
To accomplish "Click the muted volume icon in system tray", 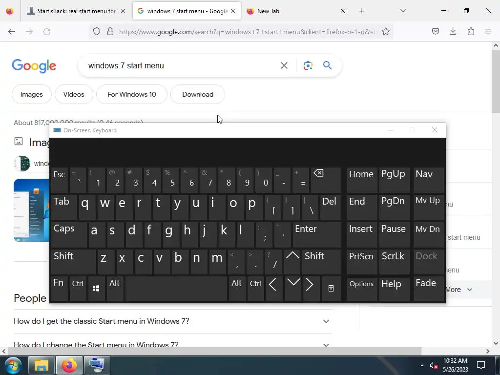I will tap(434, 365).
